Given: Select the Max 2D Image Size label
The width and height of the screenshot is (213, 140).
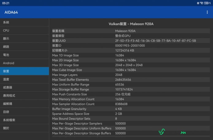Looking at the screenshot, I should click(65, 60).
